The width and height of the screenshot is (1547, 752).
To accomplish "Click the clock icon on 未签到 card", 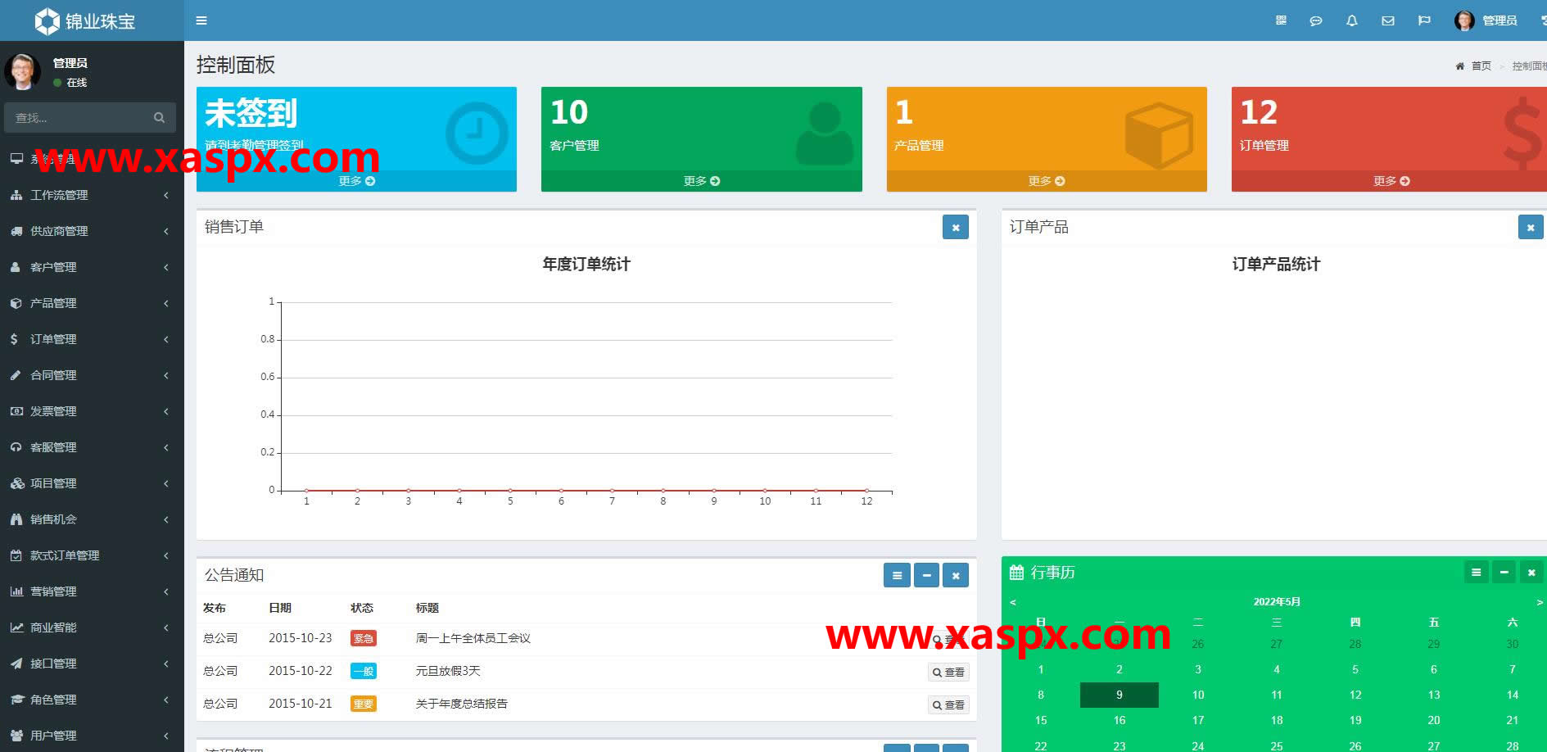I will [477, 133].
